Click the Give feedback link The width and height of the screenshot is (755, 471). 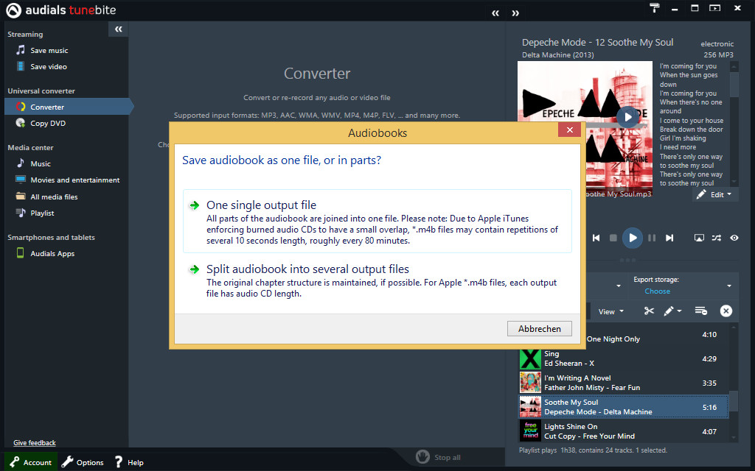(x=34, y=443)
